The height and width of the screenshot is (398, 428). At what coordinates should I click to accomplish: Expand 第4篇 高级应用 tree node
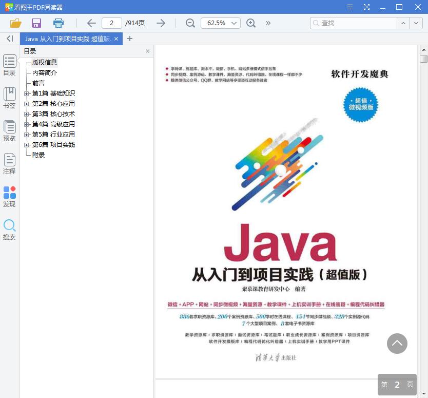[x=26, y=124]
